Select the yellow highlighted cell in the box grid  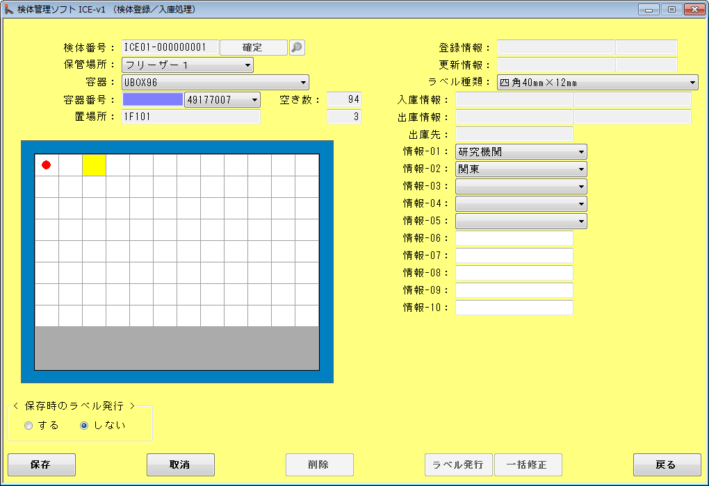pyautogui.click(x=94, y=165)
